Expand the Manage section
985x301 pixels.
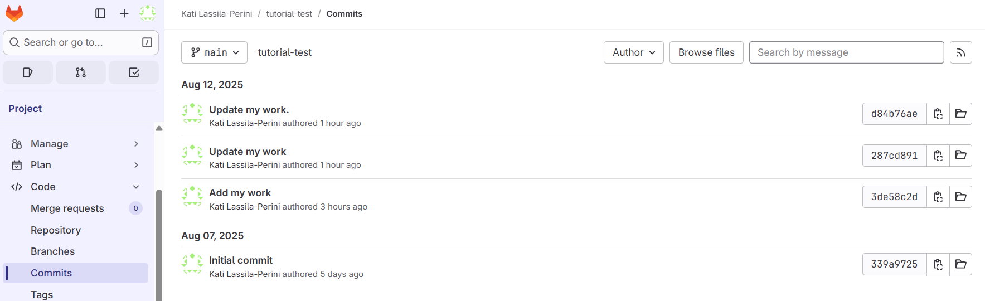pos(75,144)
